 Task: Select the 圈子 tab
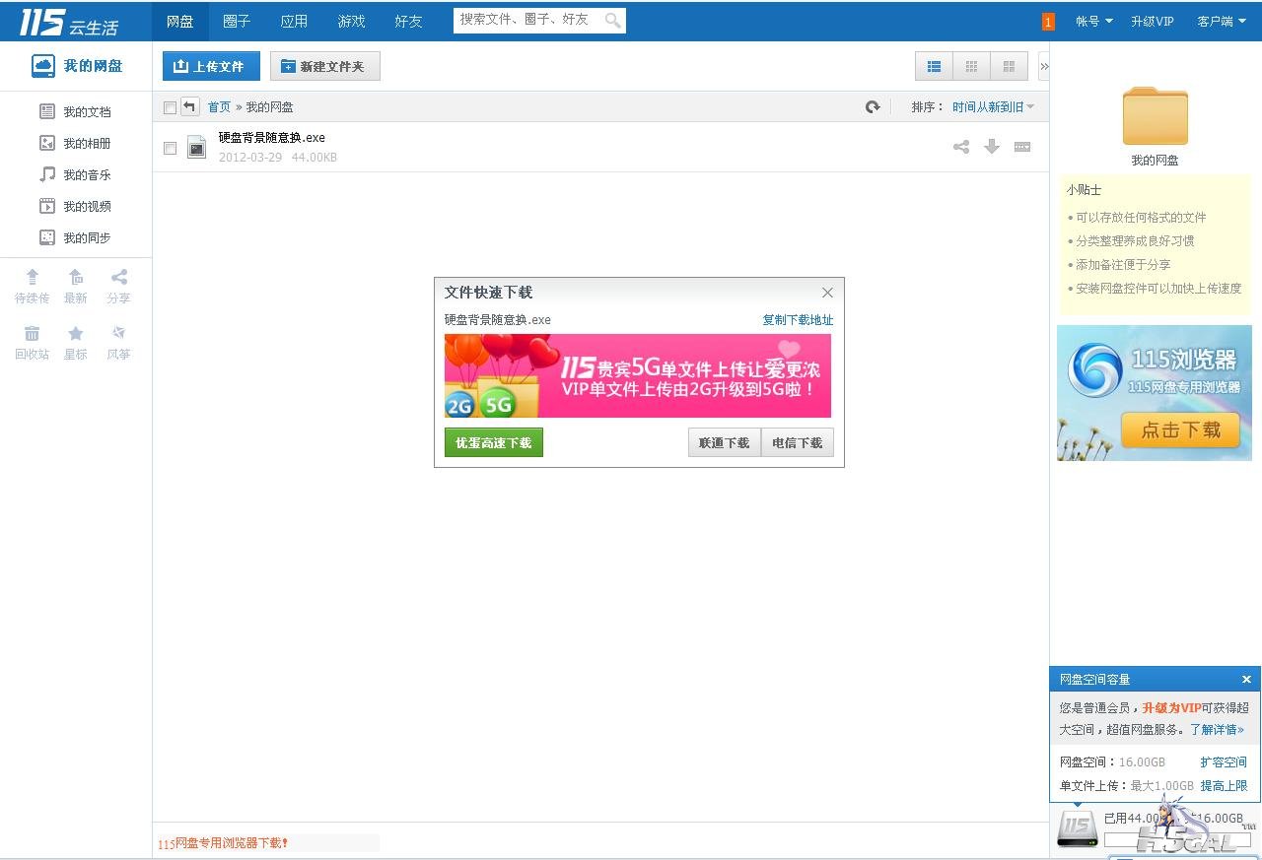coord(237,21)
